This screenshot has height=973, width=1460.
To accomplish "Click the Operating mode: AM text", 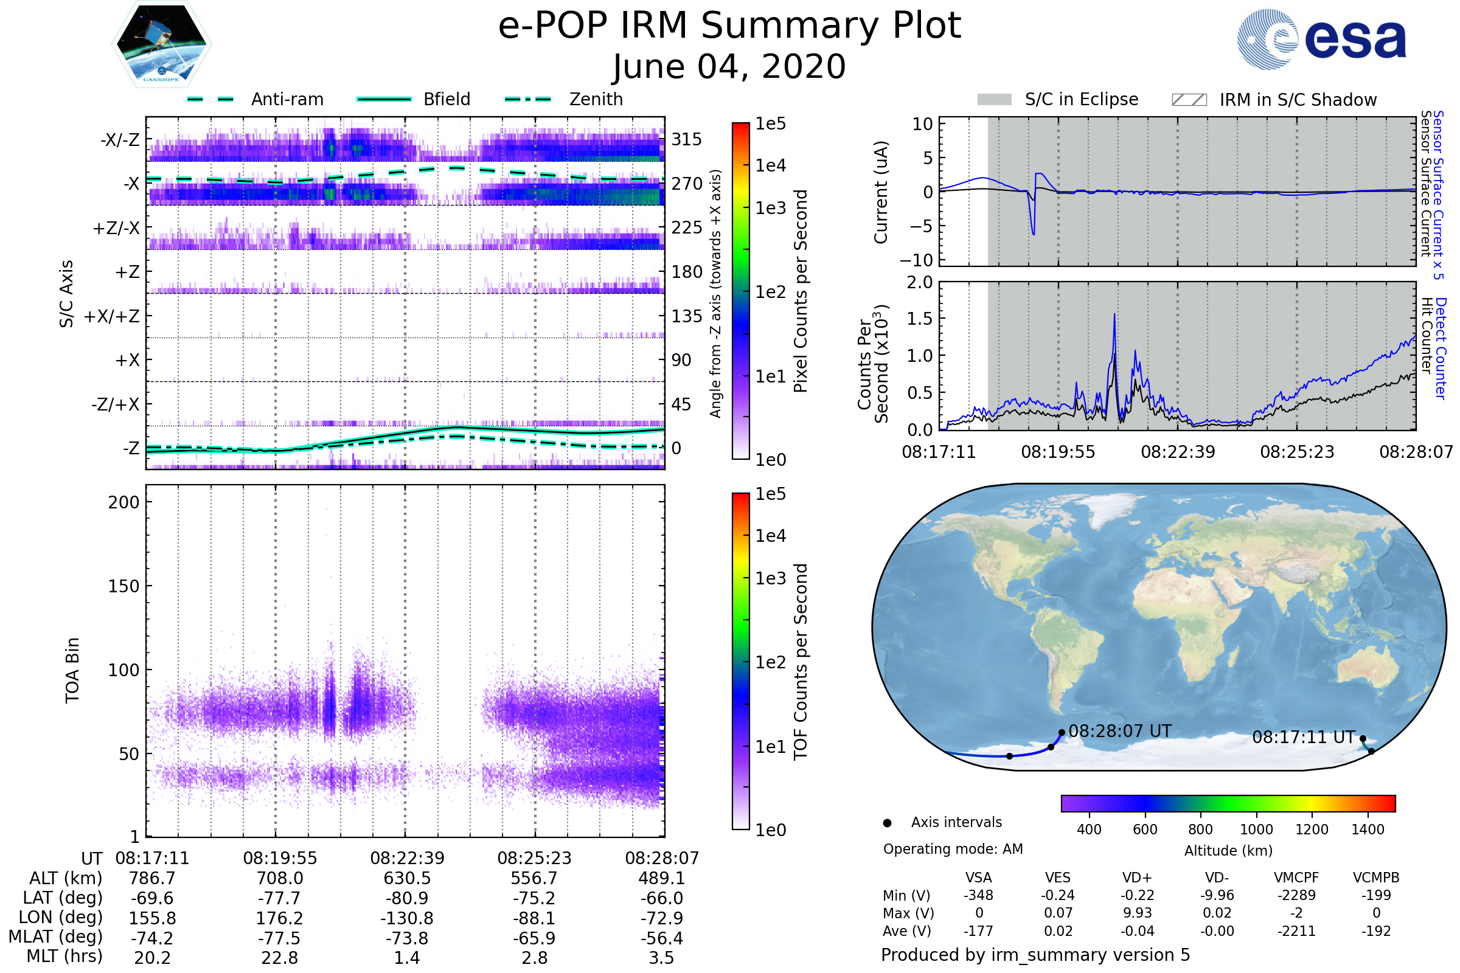I will click(x=953, y=850).
